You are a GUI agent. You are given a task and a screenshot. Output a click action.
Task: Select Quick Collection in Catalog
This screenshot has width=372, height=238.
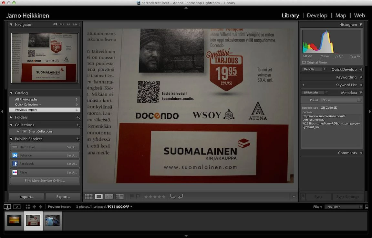click(45, 104)
